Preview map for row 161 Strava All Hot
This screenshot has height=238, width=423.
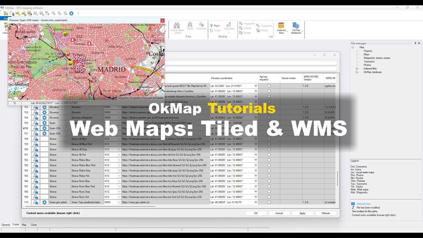(36, 155)
